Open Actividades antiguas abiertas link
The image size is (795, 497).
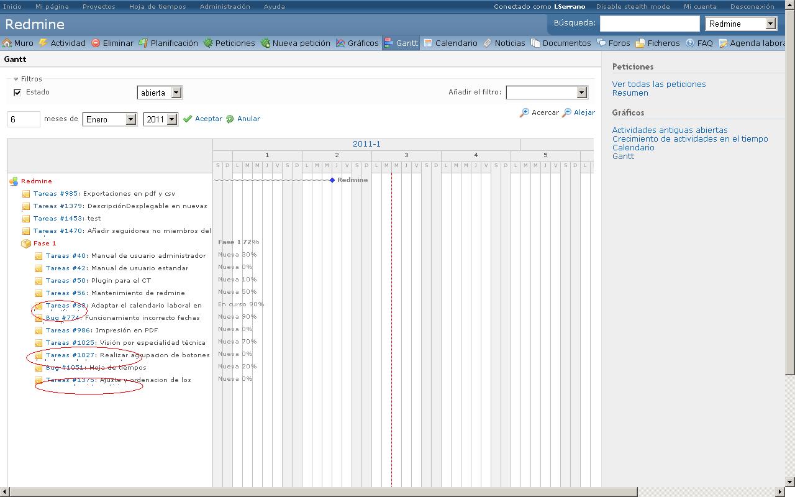pos(670,130)
